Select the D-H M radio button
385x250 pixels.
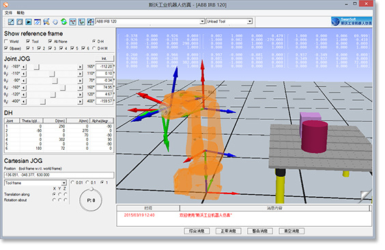94,48
